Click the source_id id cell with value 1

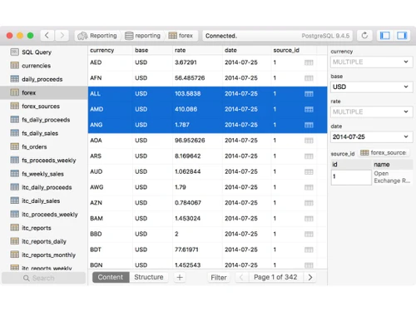[351, 177]
